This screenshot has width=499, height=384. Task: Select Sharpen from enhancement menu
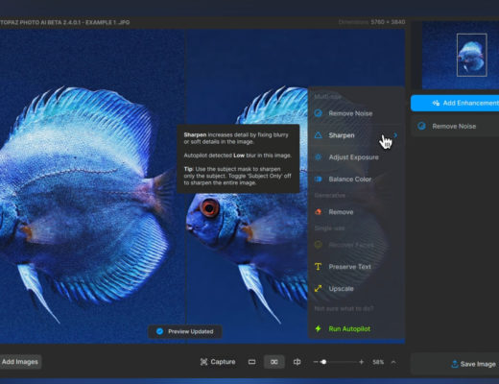pyautogui.click(x=356, y=135)
